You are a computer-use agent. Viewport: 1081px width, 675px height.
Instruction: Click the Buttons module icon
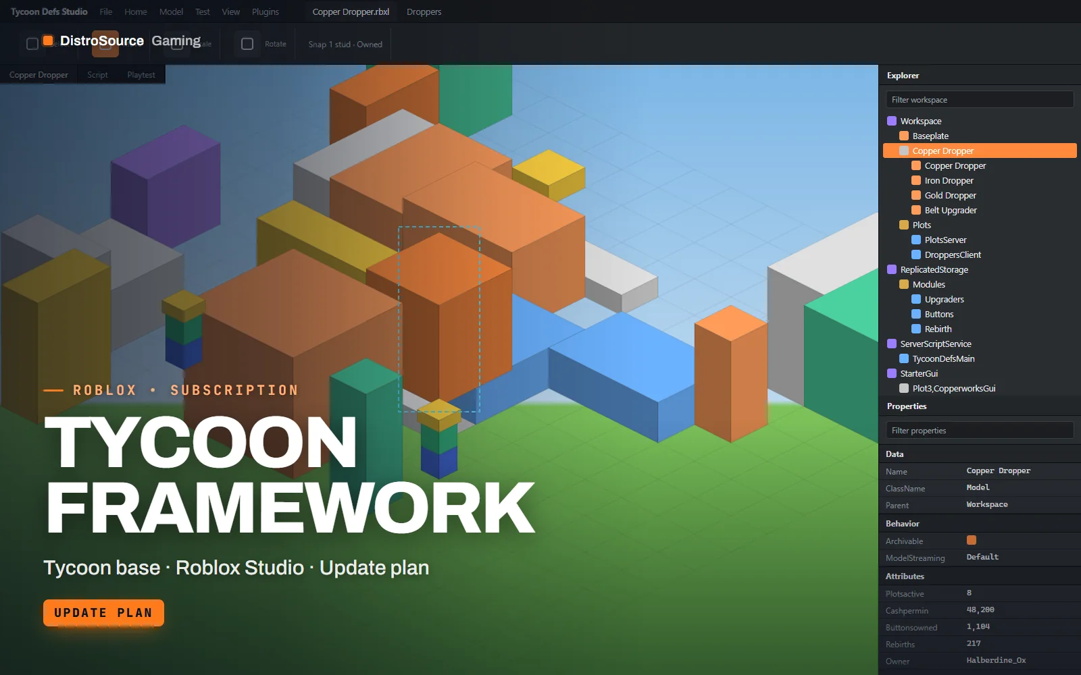pyautogui.click(x=916, y=314)
